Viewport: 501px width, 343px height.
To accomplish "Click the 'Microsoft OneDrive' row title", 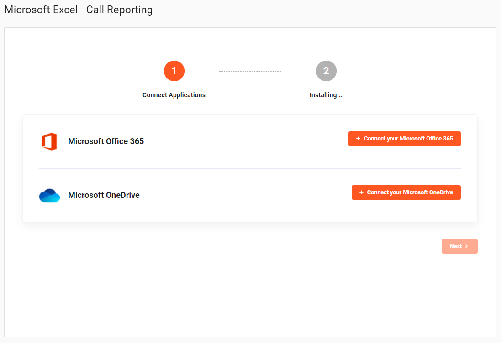I will coord(104,195).
